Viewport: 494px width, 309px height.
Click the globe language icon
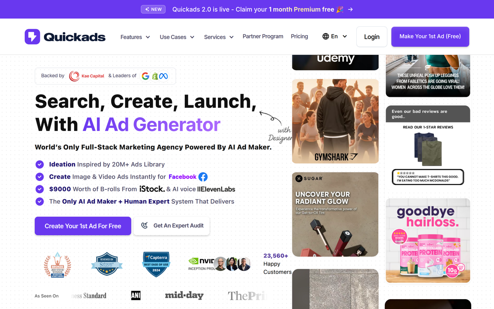326,36
